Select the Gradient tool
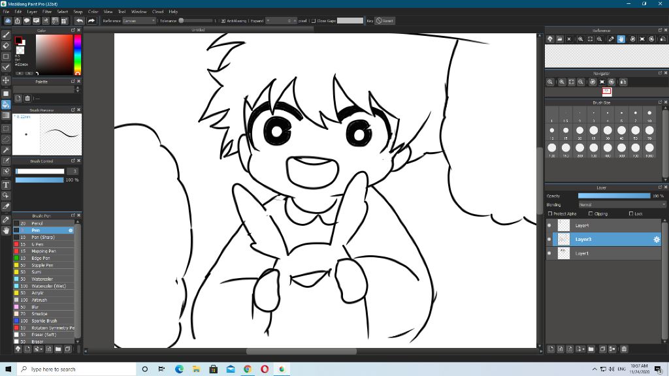 6,115
